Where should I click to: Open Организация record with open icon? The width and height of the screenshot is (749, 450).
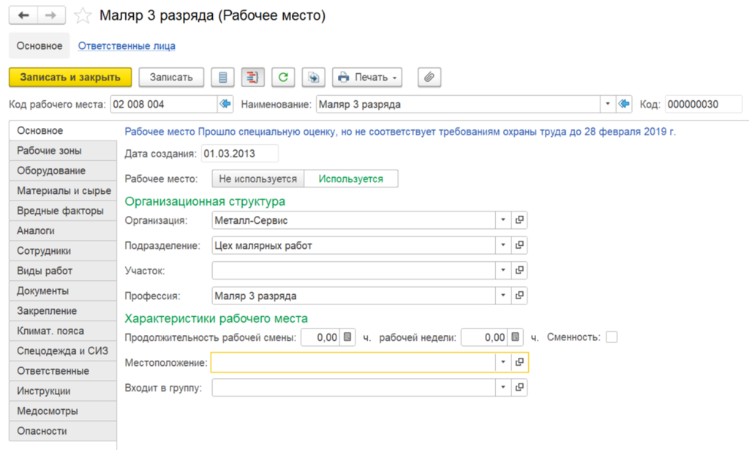[x=519, y=220]
